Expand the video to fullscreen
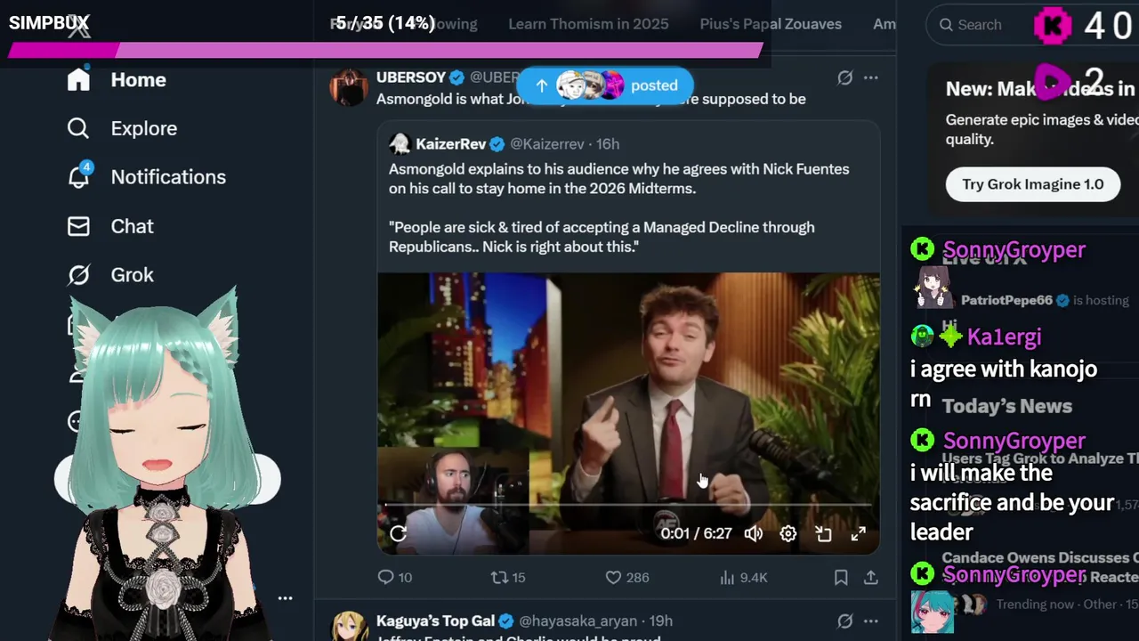This screenshot has width=1139, height=641. (x=858, y=533)
